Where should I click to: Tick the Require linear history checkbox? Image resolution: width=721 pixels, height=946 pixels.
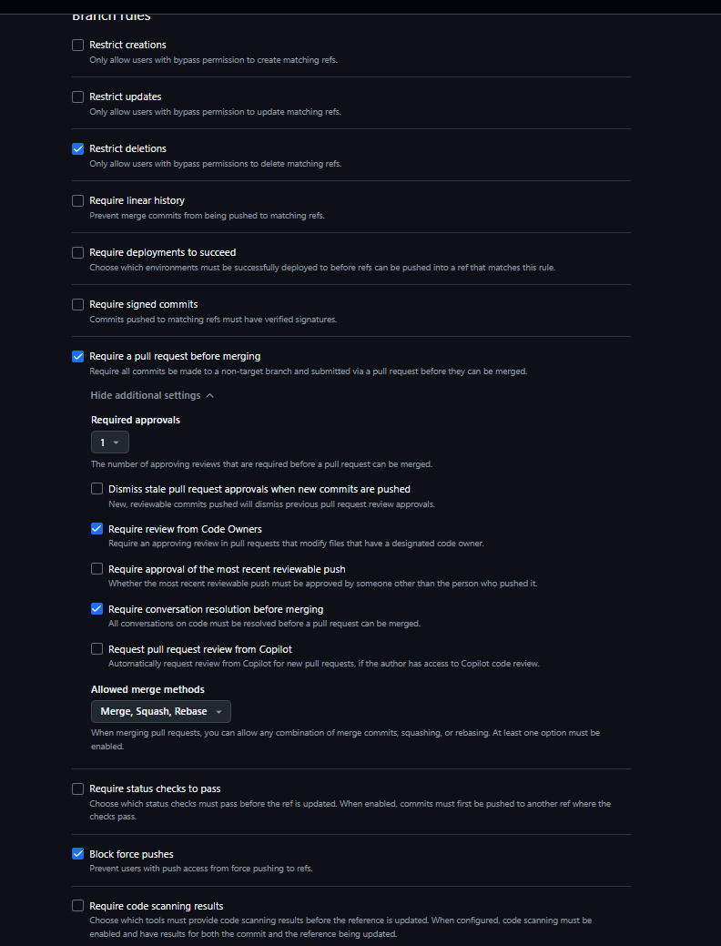point(77,201)
